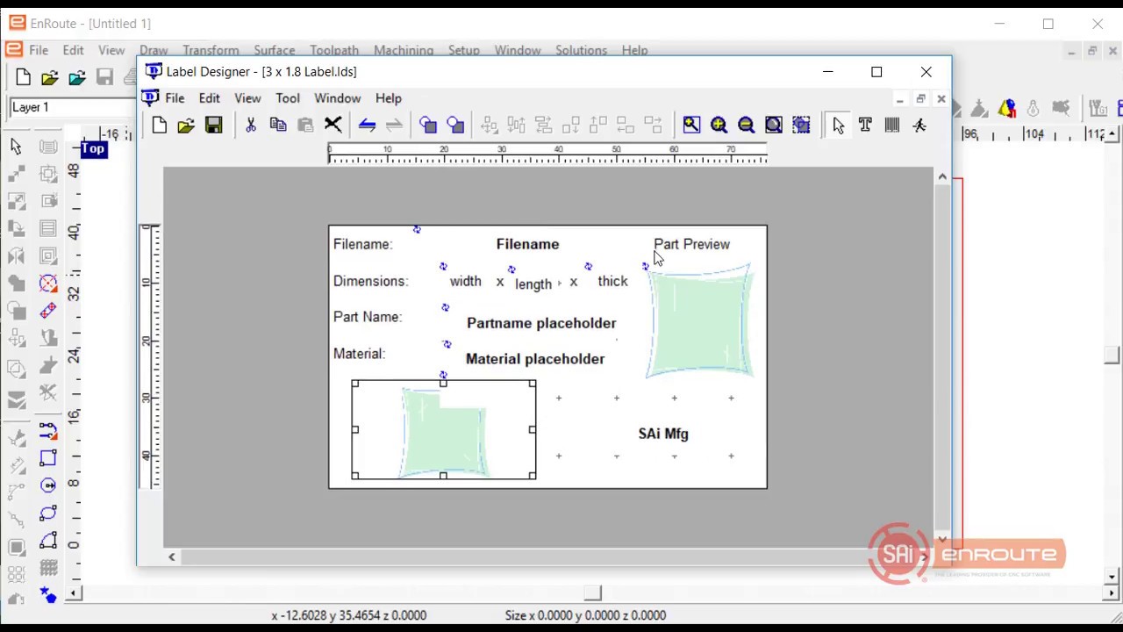Image resolution: width=1123 pixels, height=632 pixels.
Task: Select the Dimensions: label text
Action: click(370, 281)
